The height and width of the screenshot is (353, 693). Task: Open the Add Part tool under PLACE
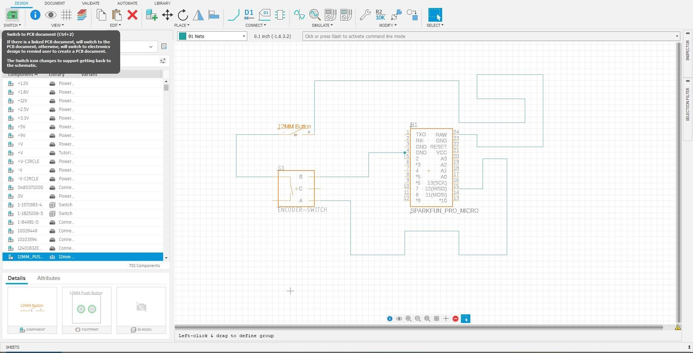[x=151, y=15]
